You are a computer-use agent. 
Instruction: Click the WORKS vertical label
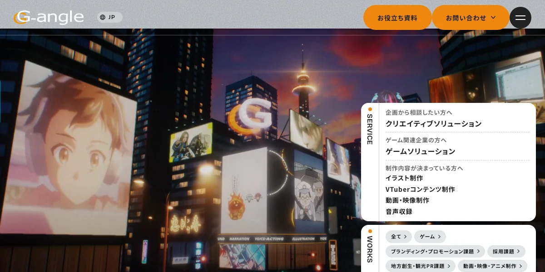[370, 249]
